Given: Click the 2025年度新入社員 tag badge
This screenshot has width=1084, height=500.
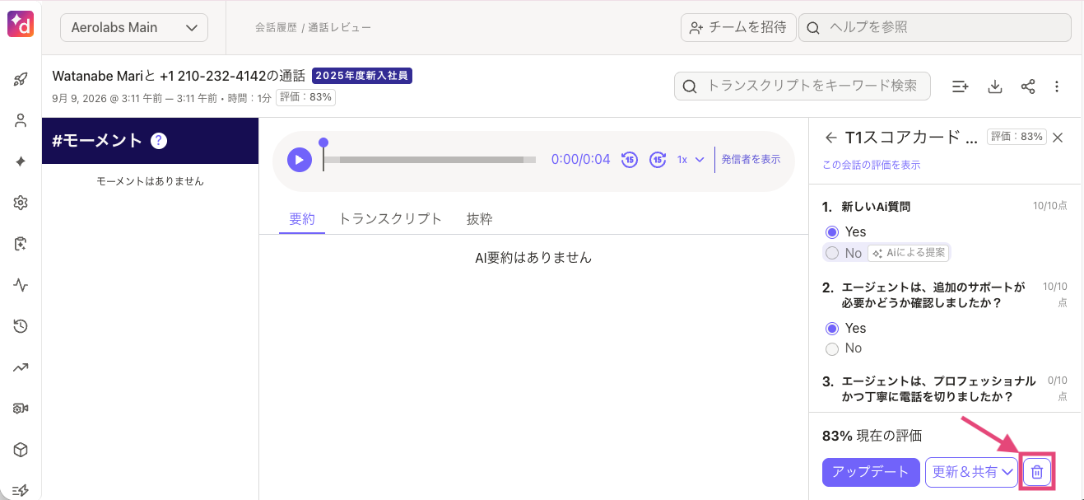Looking at the screenshot, I should pos(362,76).
